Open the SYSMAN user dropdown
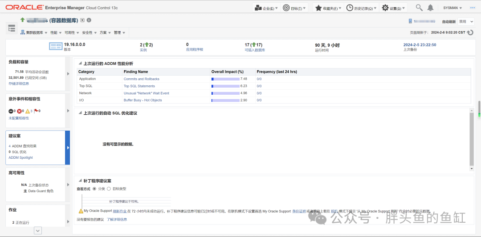The image size is (481, 237). (x=452, y=8)
